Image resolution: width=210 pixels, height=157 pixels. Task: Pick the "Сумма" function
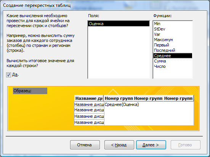click(x=173, y=61)
